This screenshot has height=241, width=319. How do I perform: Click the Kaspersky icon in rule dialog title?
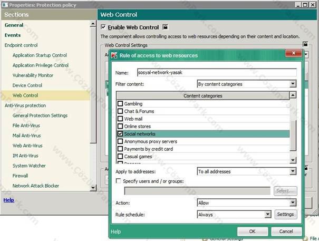pos(114,55)
